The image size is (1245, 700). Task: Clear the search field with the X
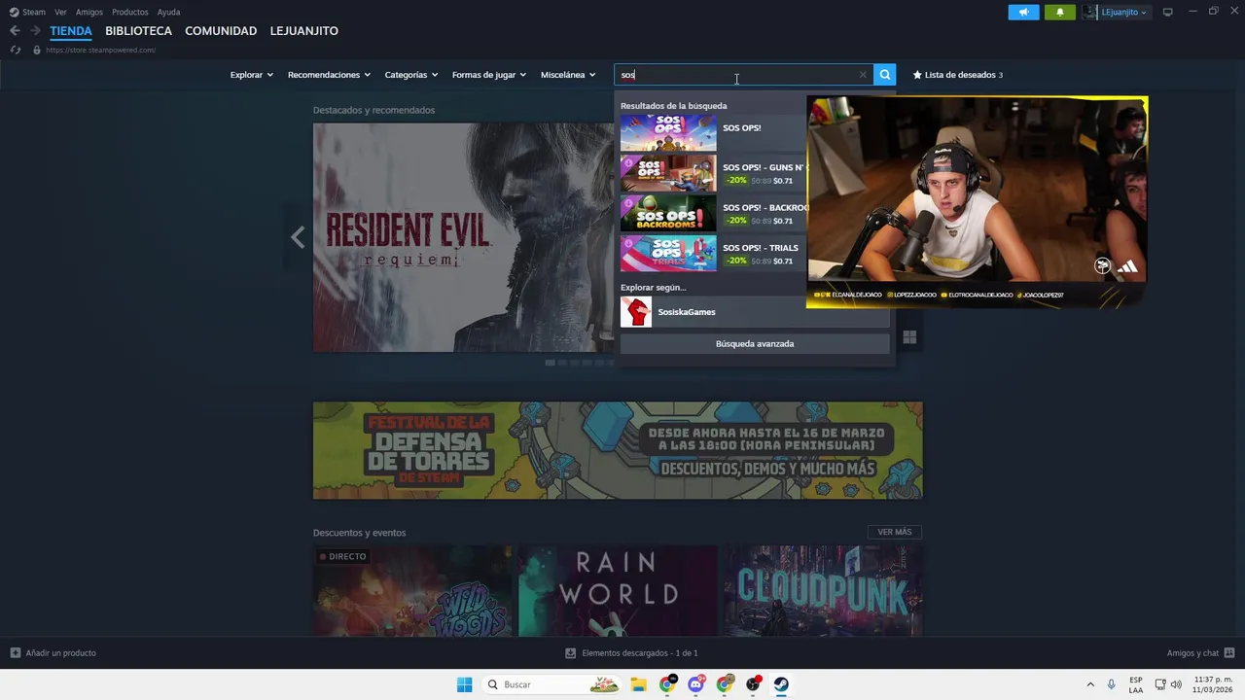click(863, 75)
